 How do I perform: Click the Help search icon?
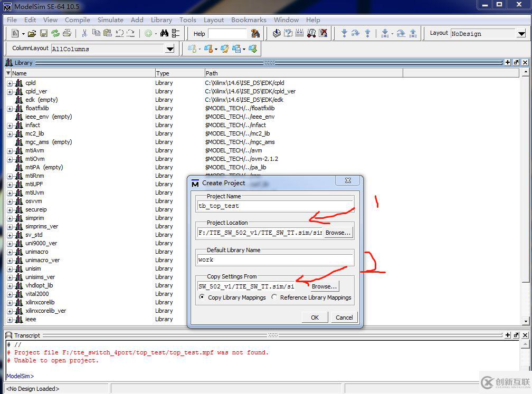point(255,34)
